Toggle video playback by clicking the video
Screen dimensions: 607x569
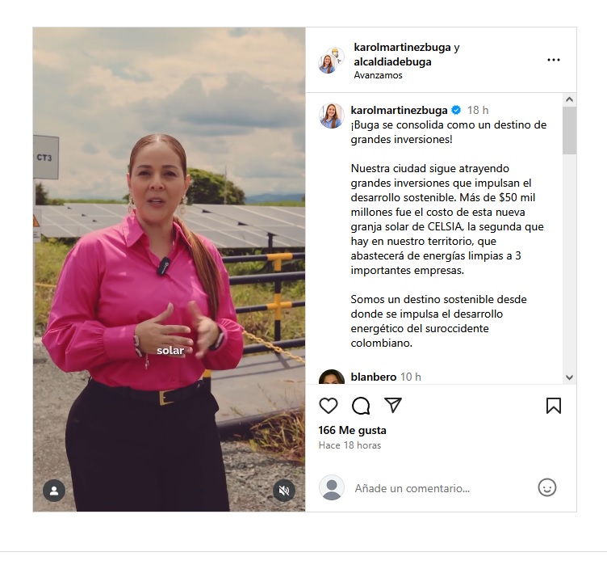pos(169,269)
